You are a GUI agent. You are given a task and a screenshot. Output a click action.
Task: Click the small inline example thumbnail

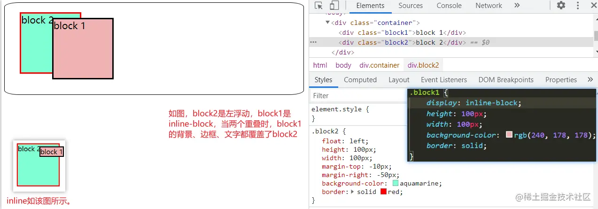(39, 165)
